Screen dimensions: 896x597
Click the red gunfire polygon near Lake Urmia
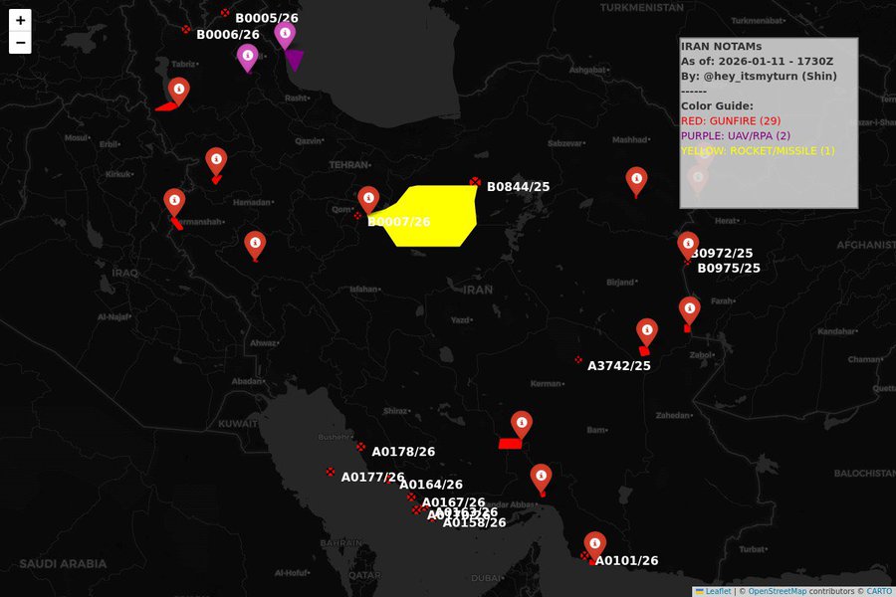point(166,106)
